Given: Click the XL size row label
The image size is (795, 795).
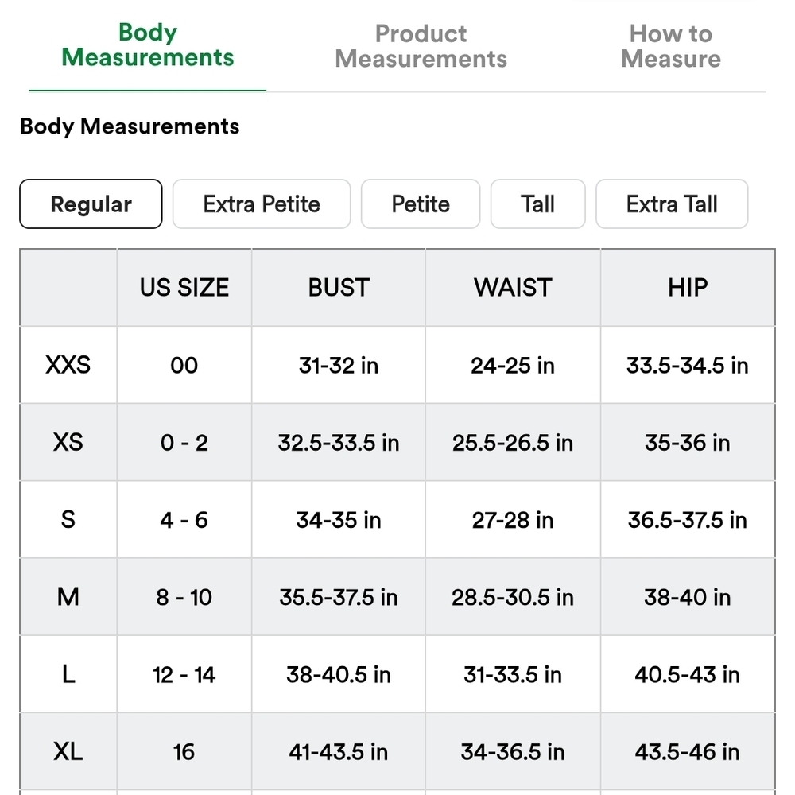Looking at the screenshot, I should (68, 751).
